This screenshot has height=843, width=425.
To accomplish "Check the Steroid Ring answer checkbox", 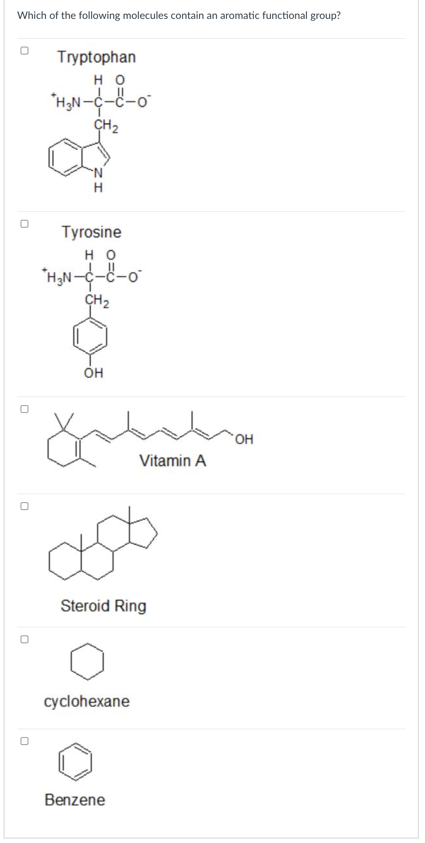I will pos(24,507).
